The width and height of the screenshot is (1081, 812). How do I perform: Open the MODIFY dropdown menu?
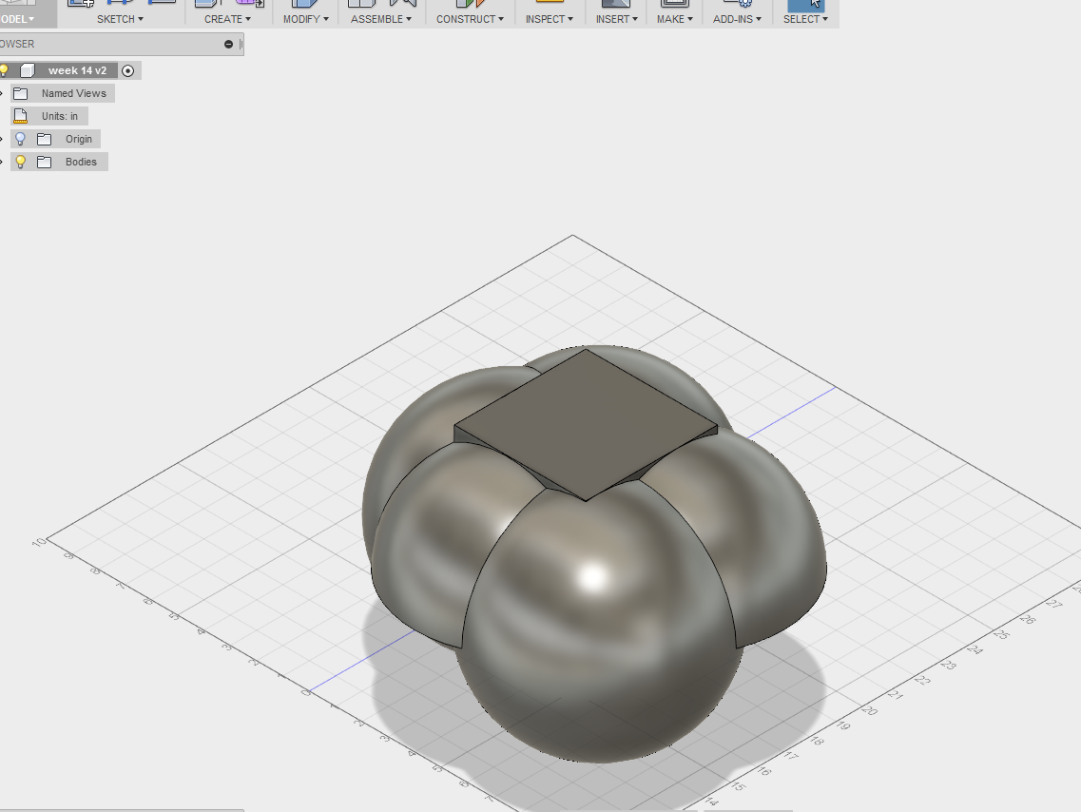(x=305, y=19)
